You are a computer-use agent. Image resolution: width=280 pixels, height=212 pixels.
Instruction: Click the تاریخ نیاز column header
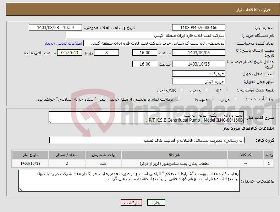31,155
